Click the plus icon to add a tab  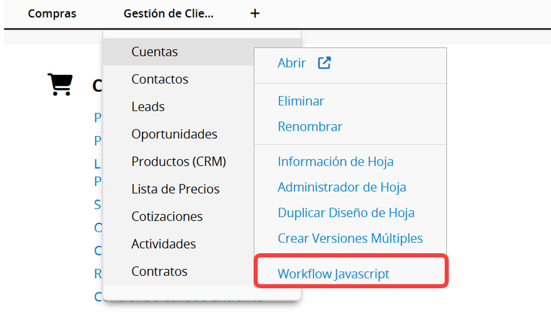(x=255, y=13)
